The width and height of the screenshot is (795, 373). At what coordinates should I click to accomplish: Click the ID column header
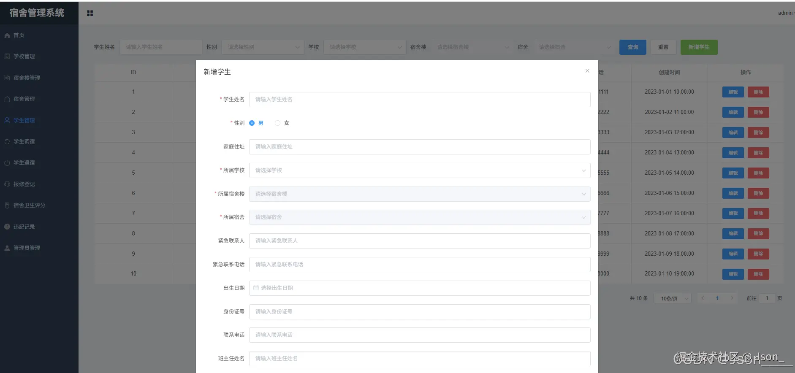click(x=133, y=73)
